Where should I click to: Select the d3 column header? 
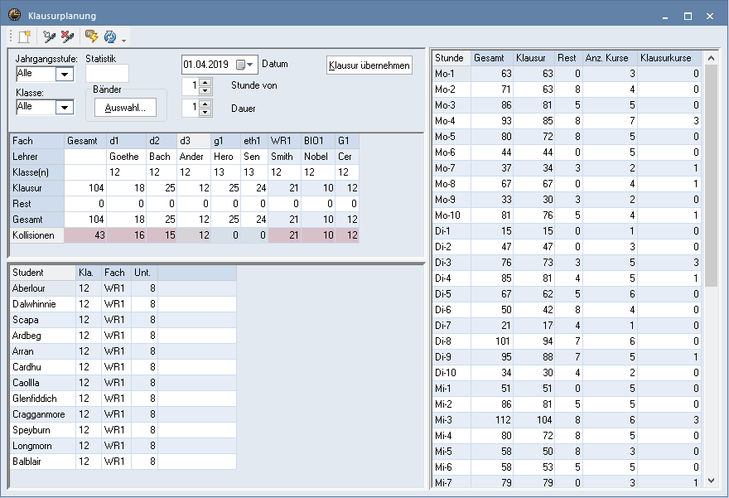(193, 141)
